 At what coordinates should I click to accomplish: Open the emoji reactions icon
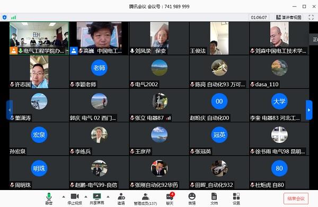[x=192, y=199]
